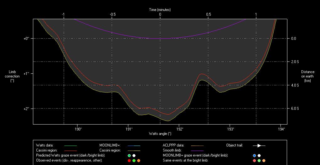Click the white Predicted Watts bright-limb dot
Screen dimensions: 320x165
click(134, 156)
